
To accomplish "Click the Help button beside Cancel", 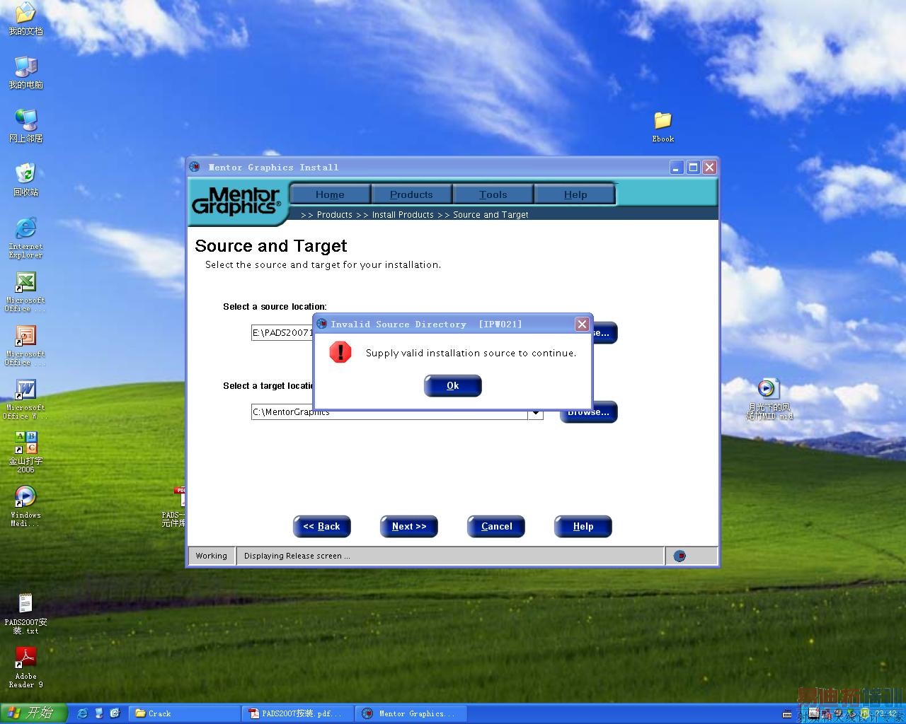I will click(583, 527).
